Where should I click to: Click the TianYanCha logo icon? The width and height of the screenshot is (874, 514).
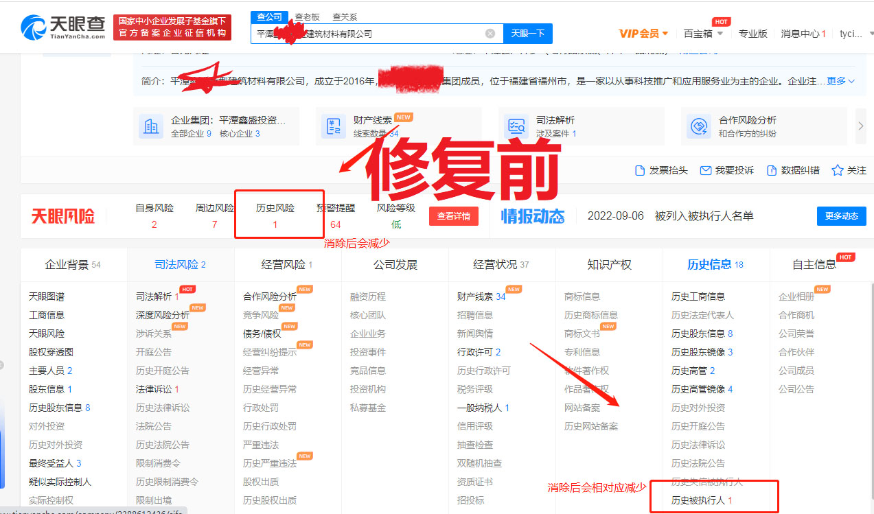tap(33, 27)
